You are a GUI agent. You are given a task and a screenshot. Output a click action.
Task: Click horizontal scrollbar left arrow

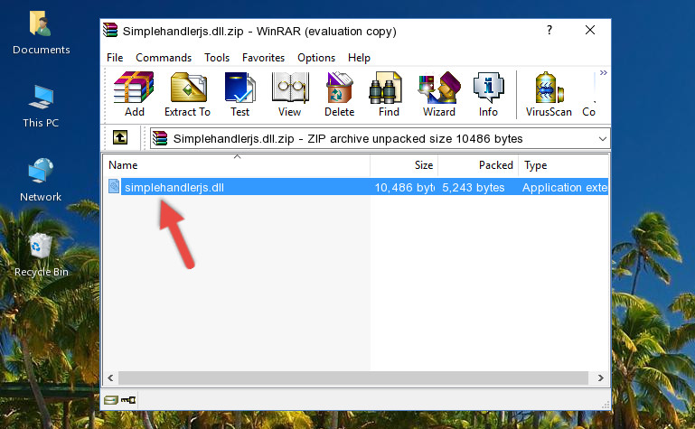[x=111, y=378]
